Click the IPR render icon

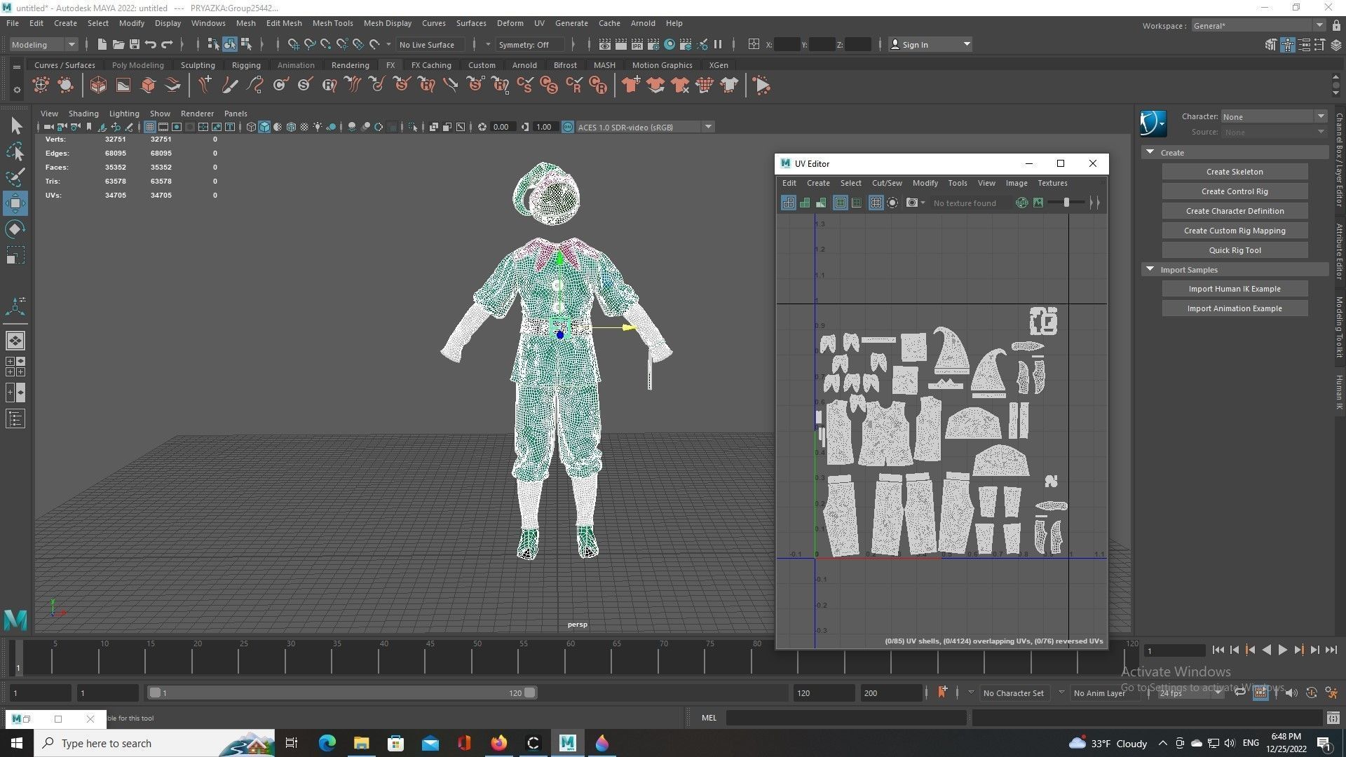pyautogui.click(x=637, y=44)
